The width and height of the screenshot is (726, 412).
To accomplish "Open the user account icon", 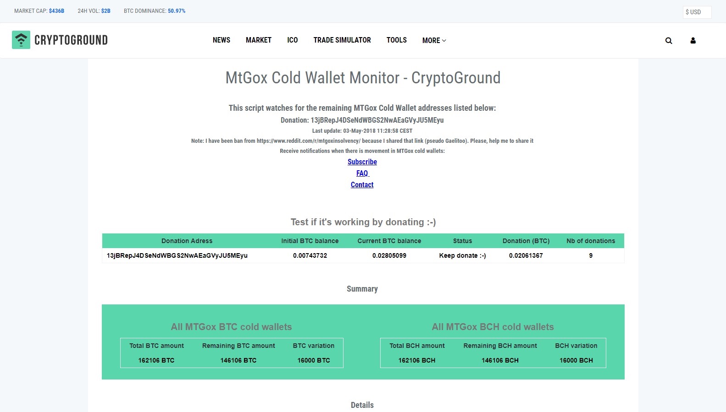I will point(693,40).
